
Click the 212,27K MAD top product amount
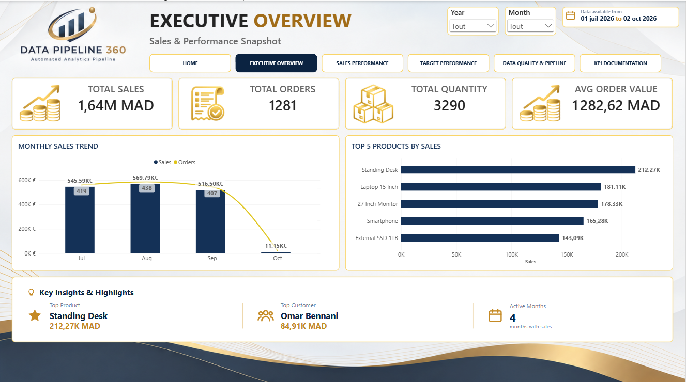75,326
